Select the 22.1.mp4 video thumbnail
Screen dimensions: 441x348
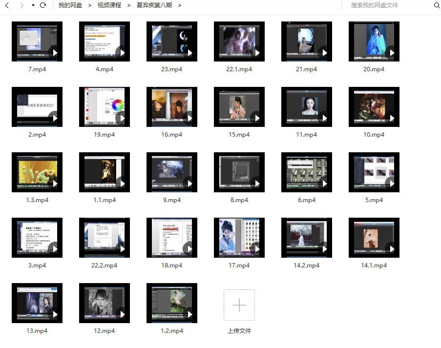click(x=239, y=41)
